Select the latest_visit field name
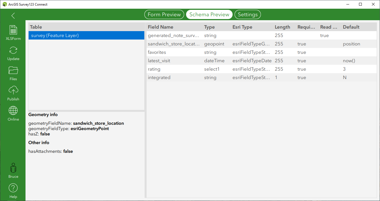The height and width of the screenshot is (201, 380). pos(159,61)
